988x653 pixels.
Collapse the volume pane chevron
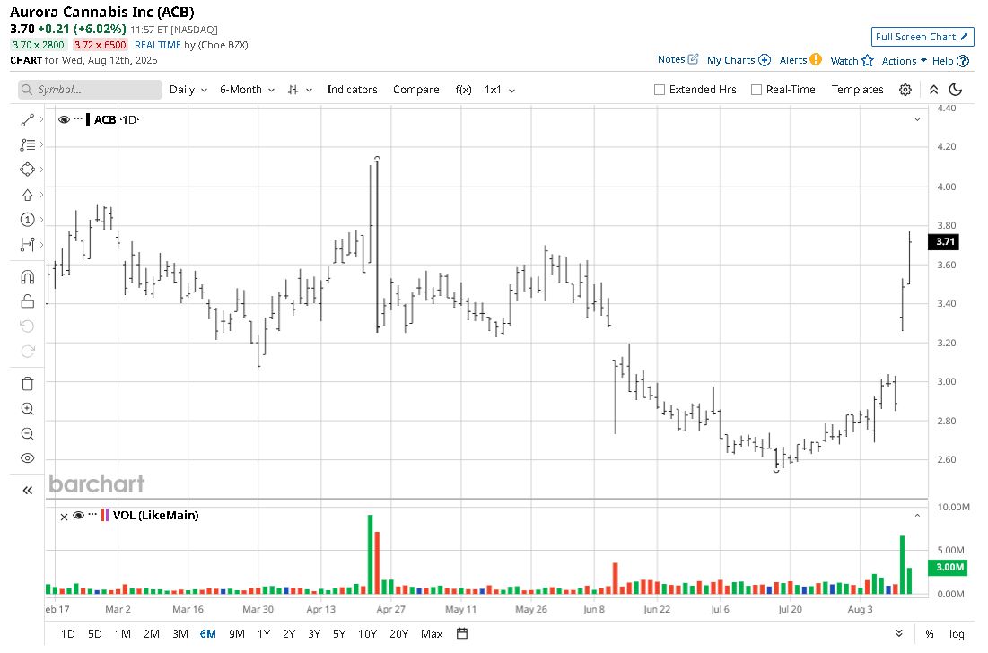click(917, 515)
